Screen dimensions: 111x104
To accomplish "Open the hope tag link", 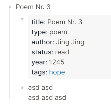I will pos(57,72).
